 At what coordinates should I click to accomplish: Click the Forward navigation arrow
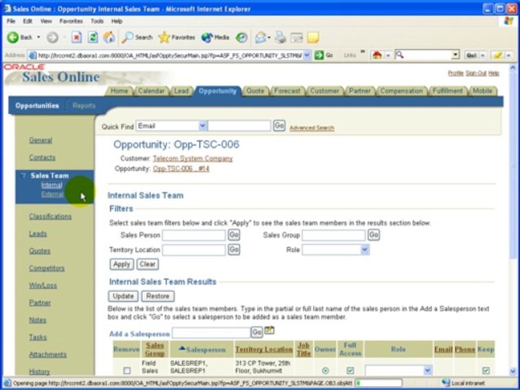click(x=52, y=37)
